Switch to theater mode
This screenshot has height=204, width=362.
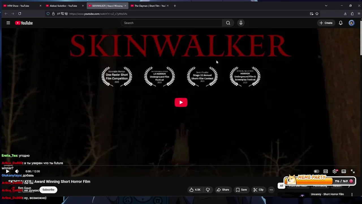click(x=344, y=171)
